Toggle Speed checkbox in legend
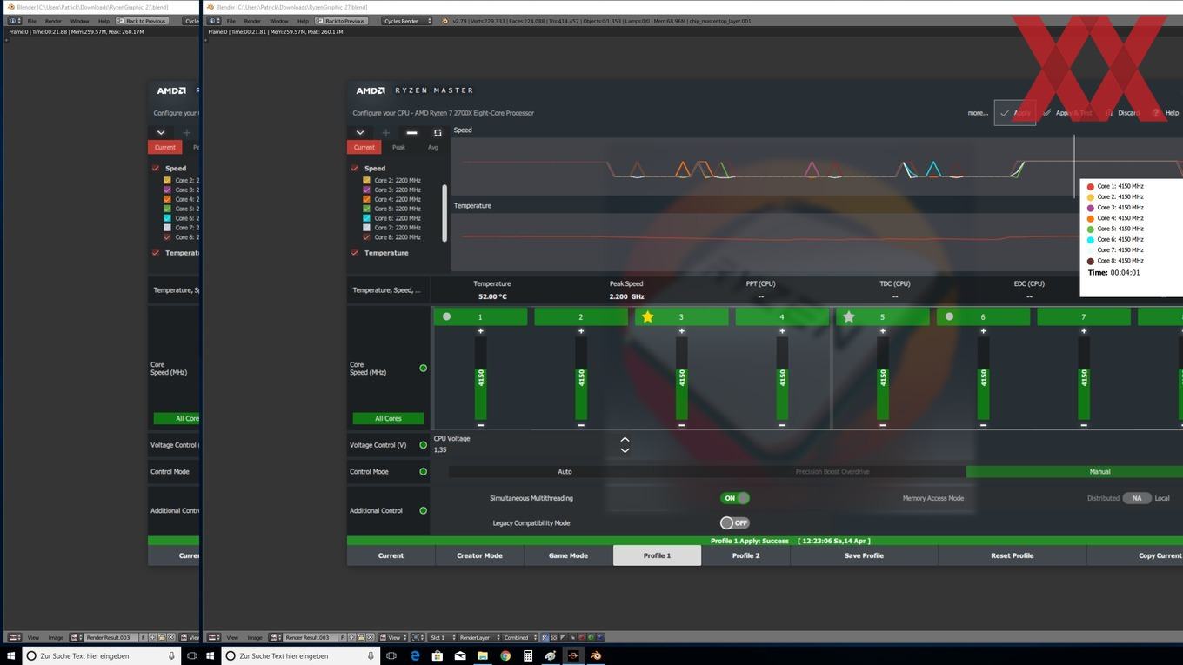The height and width of the screenshot is (665, 1183). 355,168
